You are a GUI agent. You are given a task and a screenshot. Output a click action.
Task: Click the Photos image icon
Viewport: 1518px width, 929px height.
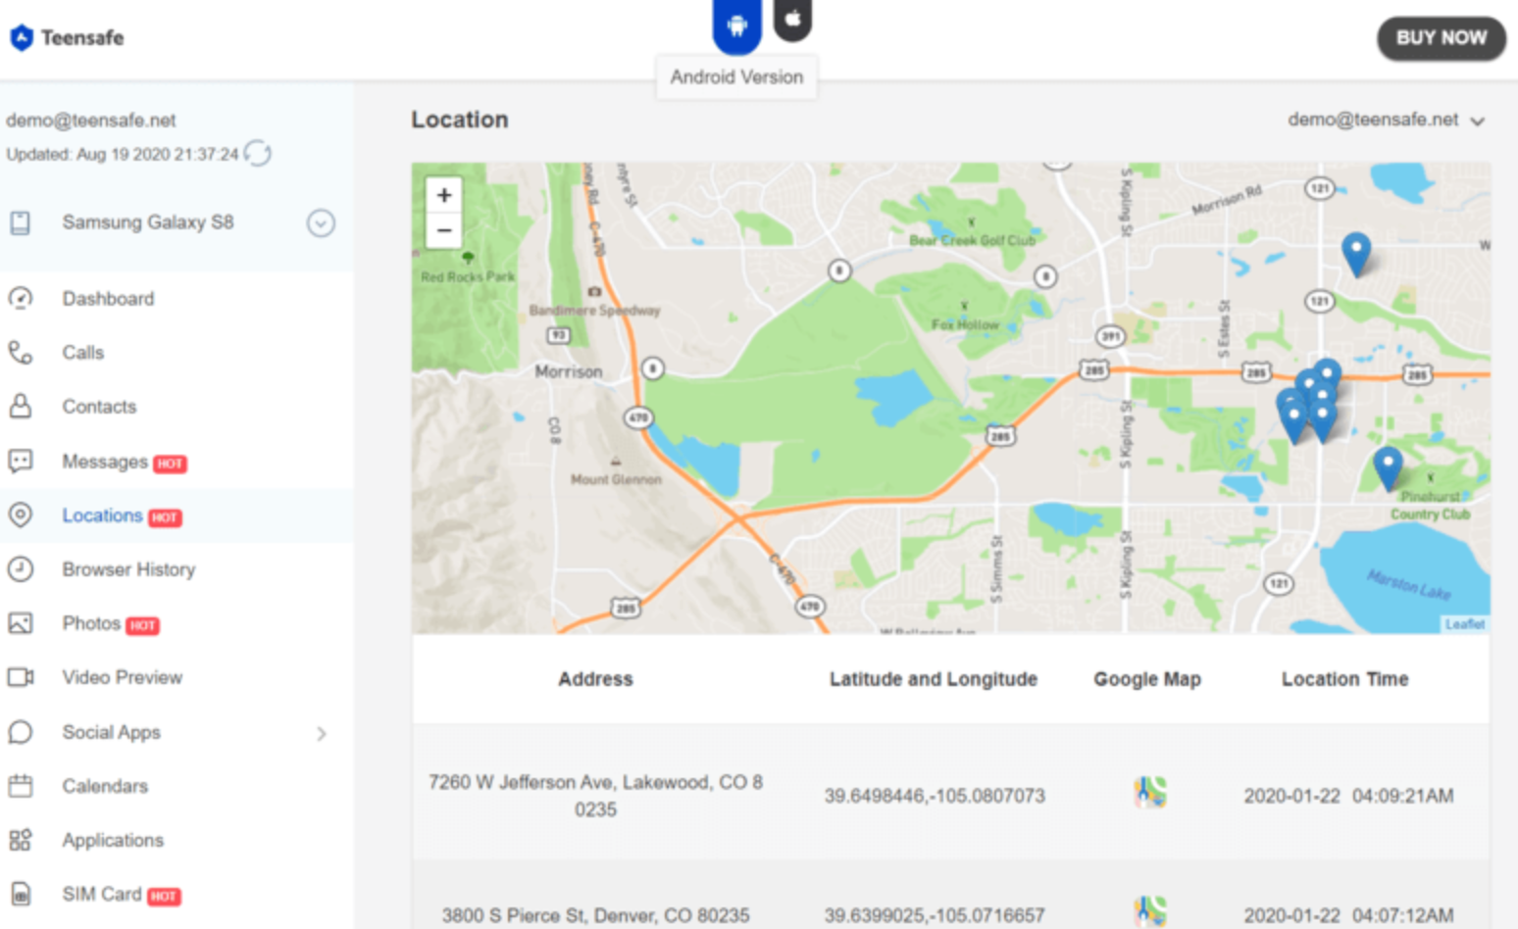coord(21,623)
